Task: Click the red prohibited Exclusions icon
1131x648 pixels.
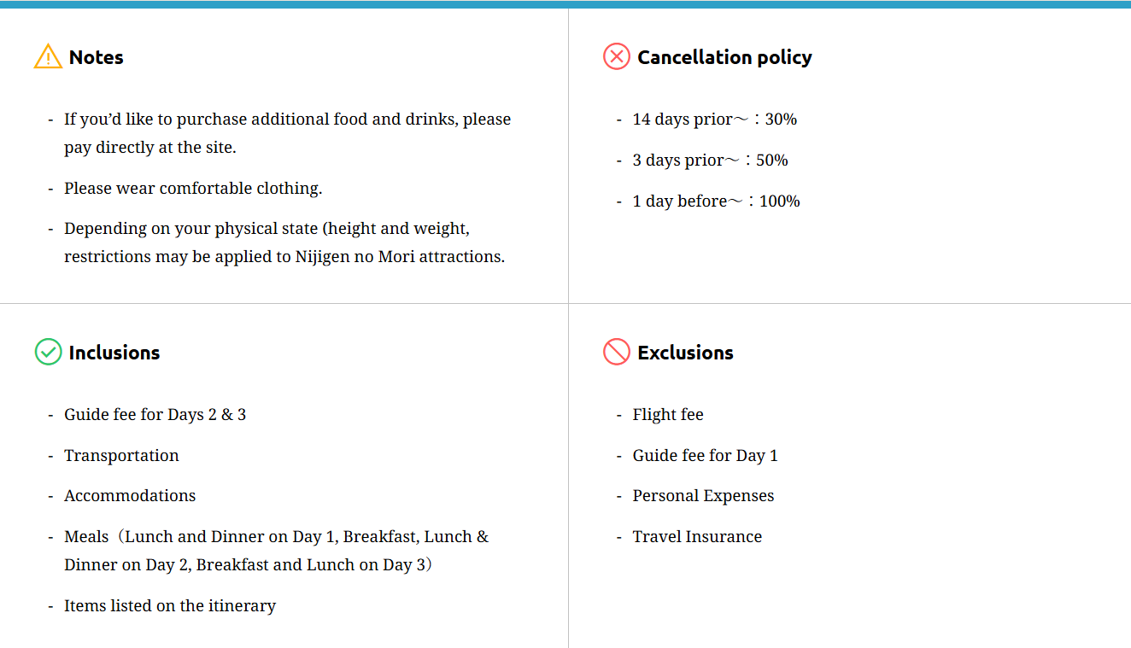Action: [616, 352]
